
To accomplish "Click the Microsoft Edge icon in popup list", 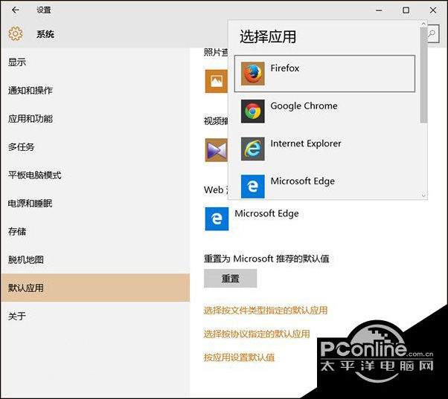I will coord(252,186).
